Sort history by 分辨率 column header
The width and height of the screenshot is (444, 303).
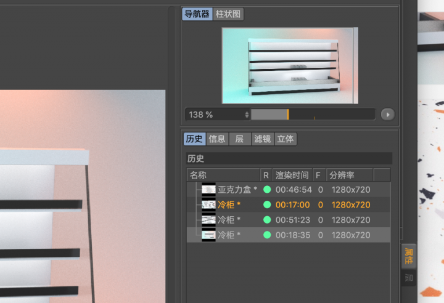[x=350, y=175]
